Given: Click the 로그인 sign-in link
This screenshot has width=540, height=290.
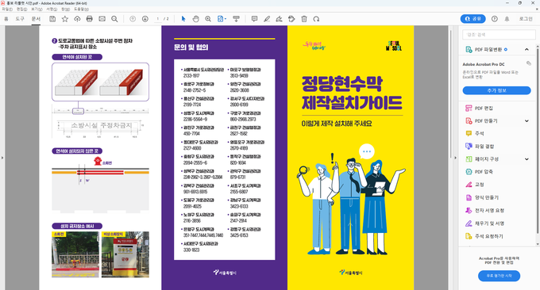Looking at the screenshot, I should point(526,19).
